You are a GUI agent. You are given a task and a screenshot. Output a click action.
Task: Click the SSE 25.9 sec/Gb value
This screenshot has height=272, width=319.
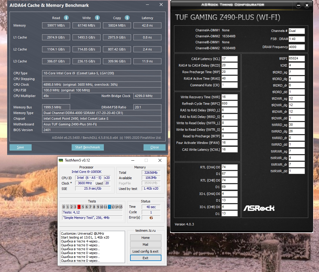pyautogui.click(x=93, y=188)
